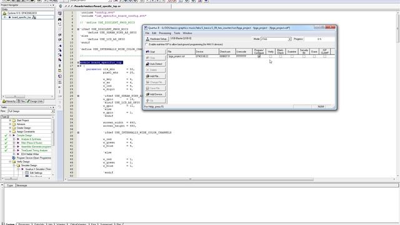Image resolution: width=400 pixels, height=225 pixels.
Task: Collapse the Compile Design task node
Action: (10, 136)
